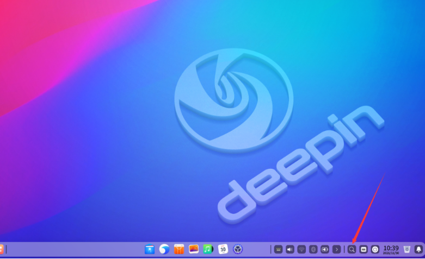
Task: Open the global search magnifier icon
Action: (x=352, y=249)
